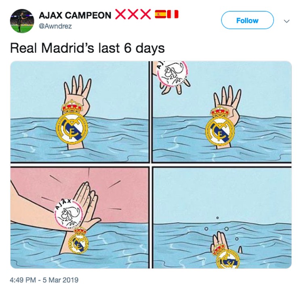
Task: Open the @Awndrez handle link
Action: (55, 26)
